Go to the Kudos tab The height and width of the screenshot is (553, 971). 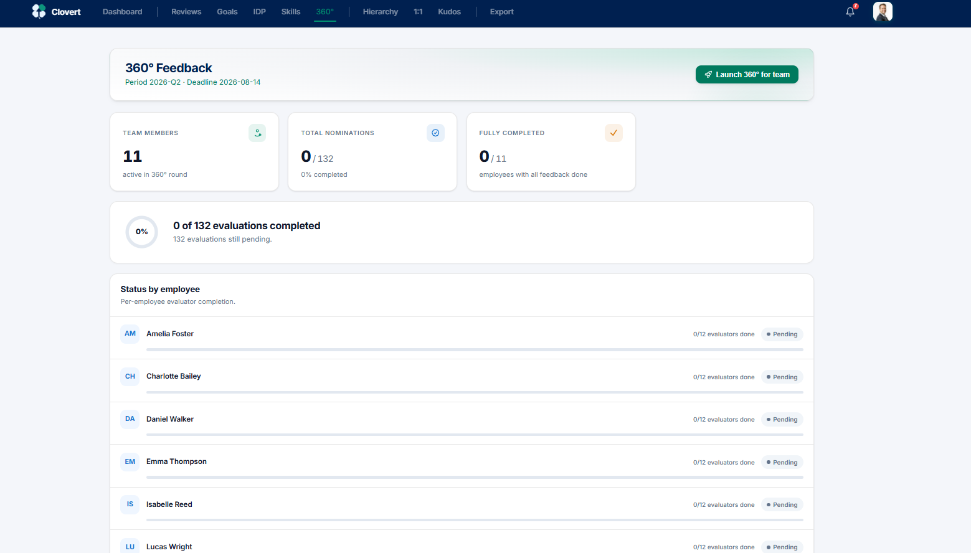[x=450, y=12]
